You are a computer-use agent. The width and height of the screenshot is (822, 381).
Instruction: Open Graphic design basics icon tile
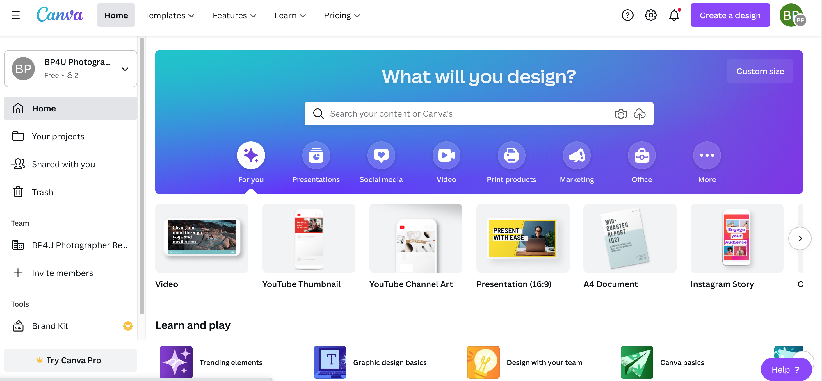point(330,362)
